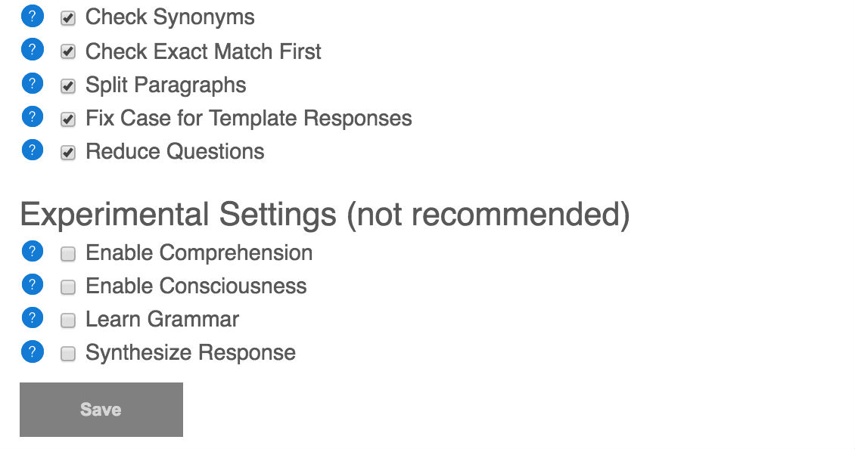Disable Check Exact Match First
The width and height of the screenshot is (855, 449).
(x=68, y=52)
